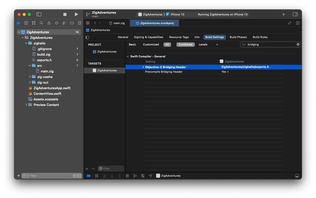Open the source control navigator icon
The height and width of the screenshot is (198, 316).
[26, 23]
